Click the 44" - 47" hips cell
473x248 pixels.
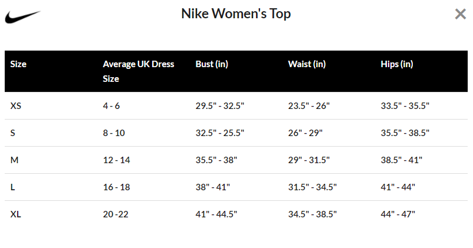click(x=398, y=214)
